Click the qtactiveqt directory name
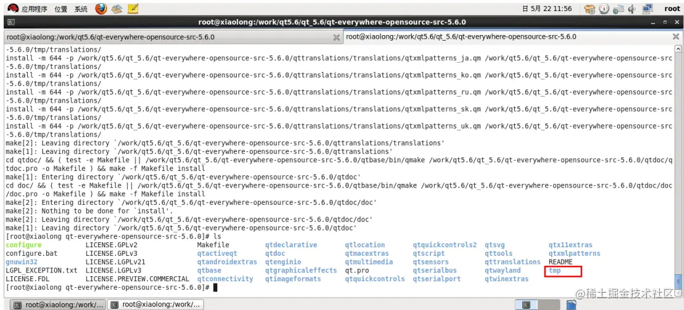This screenshot has height=310, width=684. tap(217, 253)
